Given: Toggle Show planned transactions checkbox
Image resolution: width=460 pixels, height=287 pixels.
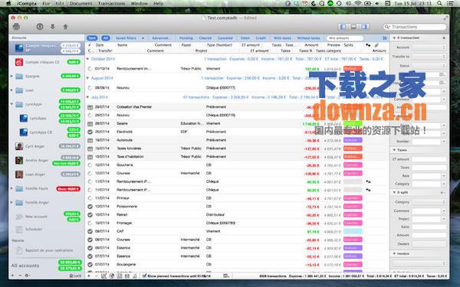Looking at the screenshot, I should tap(144, 276).
